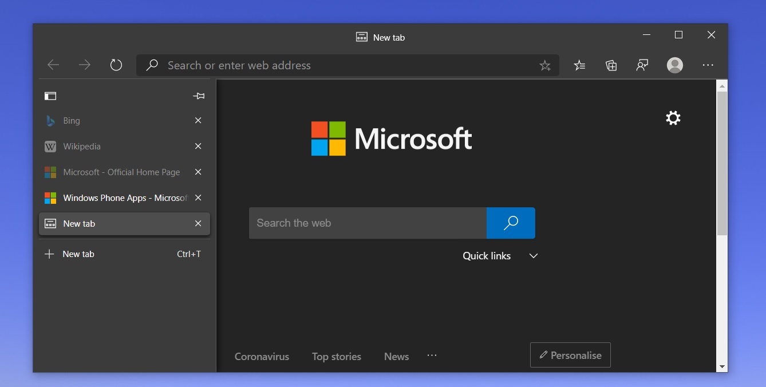The width and height of the screenshot is (766, 387).
Task: Collapse the vertical tabs pane
Action: coord(50,96)
